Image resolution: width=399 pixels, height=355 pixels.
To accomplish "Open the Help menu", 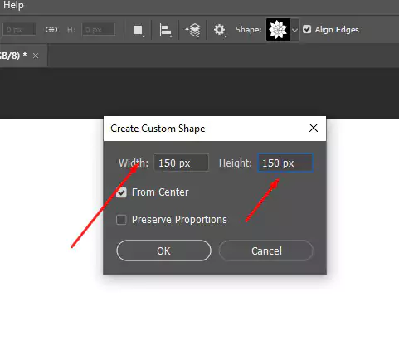I will pyautogui.click(x=13, y=5).
